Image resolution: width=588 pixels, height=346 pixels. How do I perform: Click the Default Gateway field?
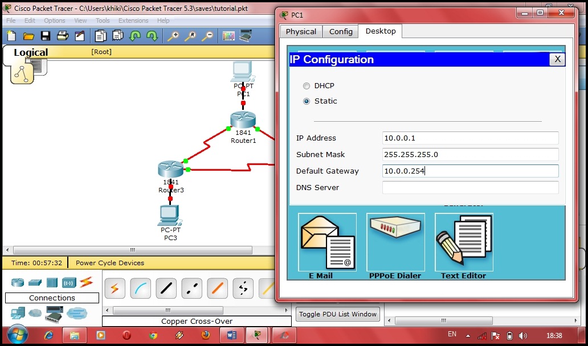tap(470, 171)
